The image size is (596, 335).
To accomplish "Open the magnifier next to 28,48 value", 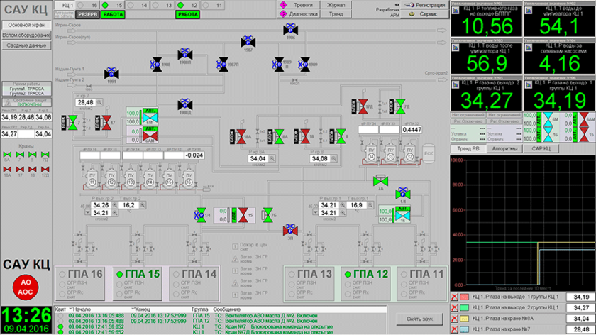I will (x=100, y=103).
